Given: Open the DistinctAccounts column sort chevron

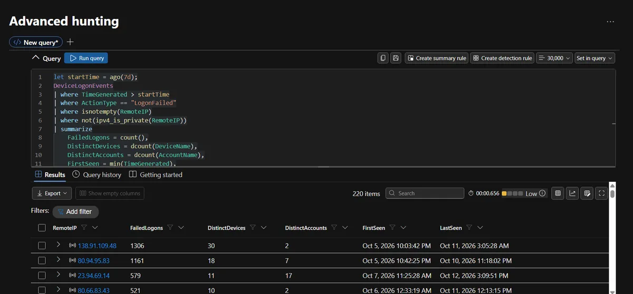Looking at the screenshot, I should (345, 228).
